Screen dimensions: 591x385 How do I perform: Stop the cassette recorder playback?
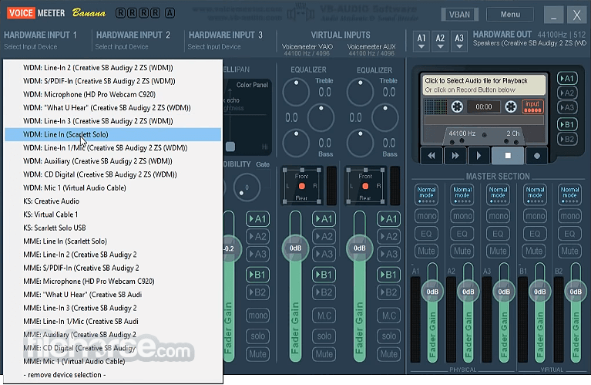(x=508, y=156)
